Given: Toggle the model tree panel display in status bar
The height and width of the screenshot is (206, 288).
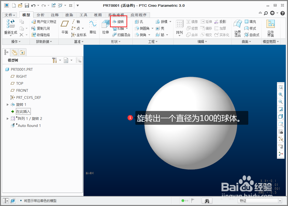Looking at the screenshot, I should [x=6, y=201].
